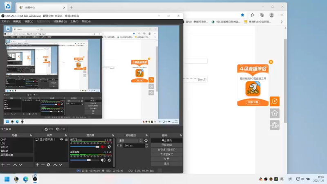327x184 pixels.
Task: Pop out the sources dock panel
Action: point(66,135)
